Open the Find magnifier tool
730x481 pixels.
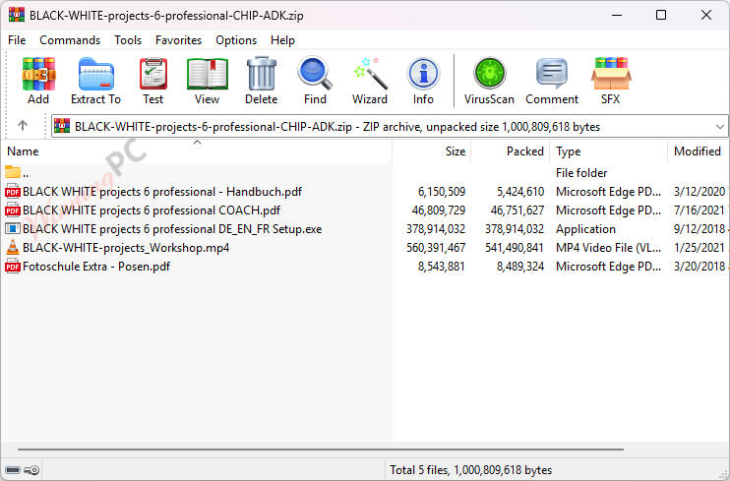click(315, 74)
